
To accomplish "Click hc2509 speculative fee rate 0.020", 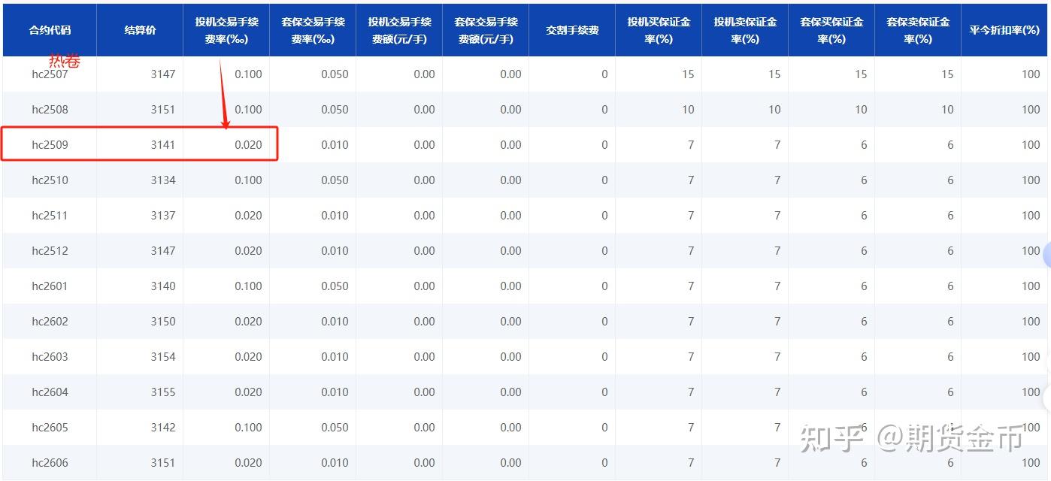I will 248,145.
